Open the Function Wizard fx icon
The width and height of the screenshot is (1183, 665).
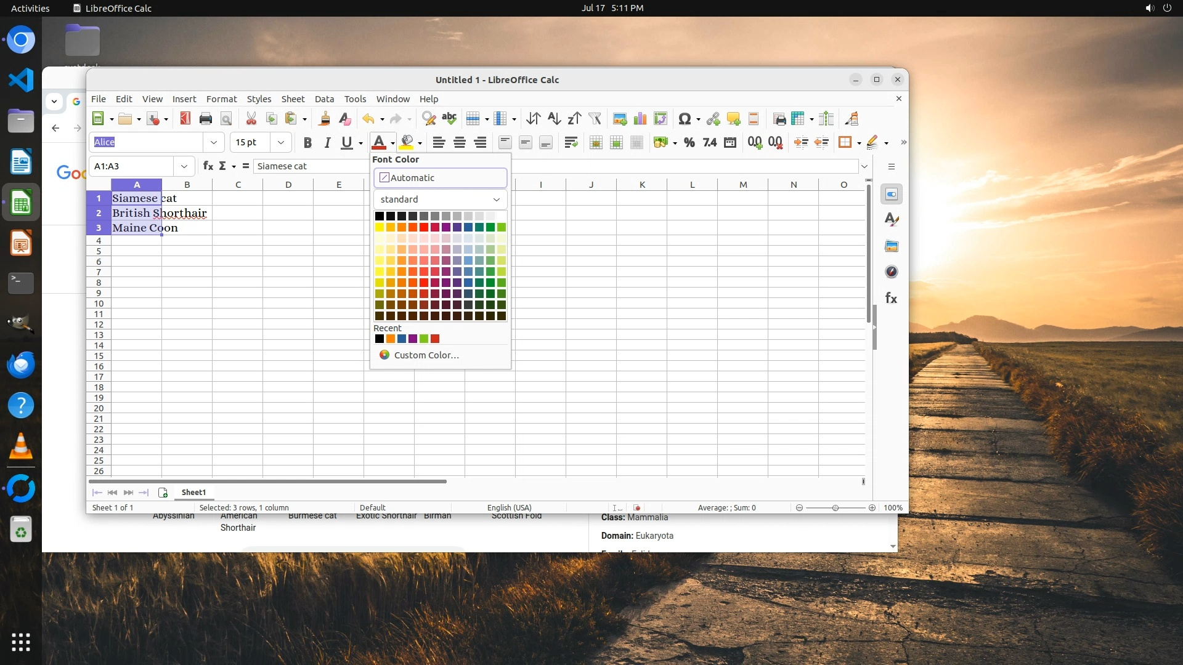tap(208, 166)
